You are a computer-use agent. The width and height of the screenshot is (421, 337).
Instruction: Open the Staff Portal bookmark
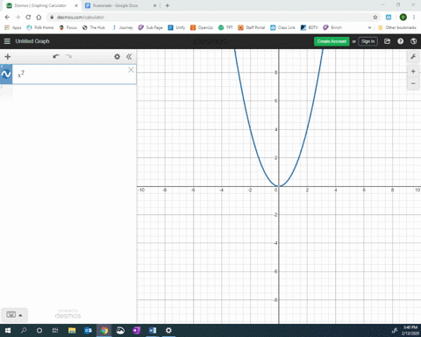[x=252, y=27]
